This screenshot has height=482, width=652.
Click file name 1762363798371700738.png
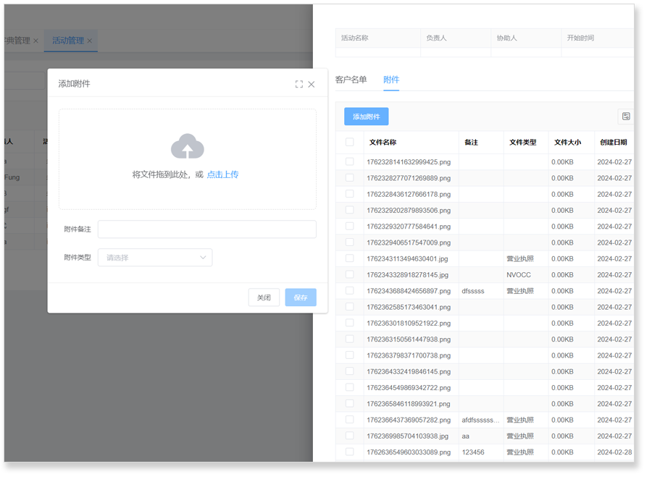[x=409, y=355]
